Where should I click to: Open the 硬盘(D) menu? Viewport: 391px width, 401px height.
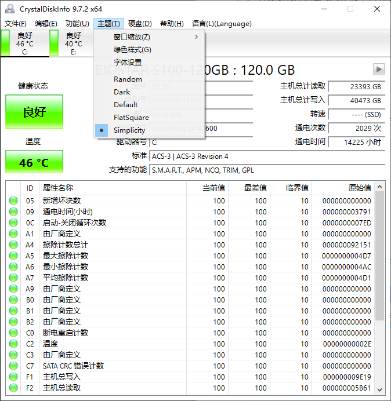tap(140, 24)
